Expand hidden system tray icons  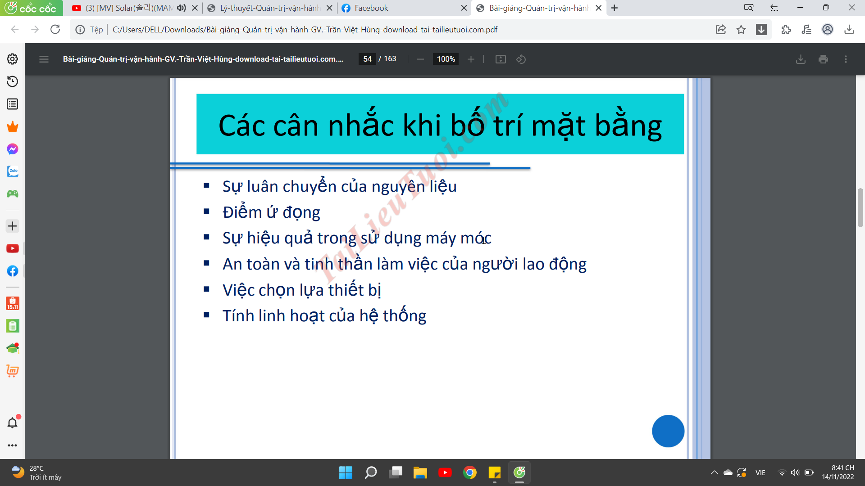714,472
